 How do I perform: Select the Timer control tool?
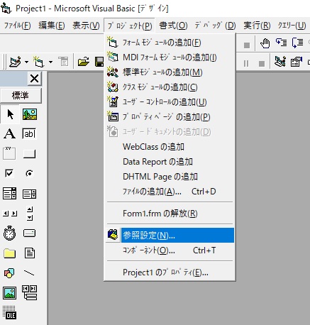pyautogui.click(x=10, y=233)
